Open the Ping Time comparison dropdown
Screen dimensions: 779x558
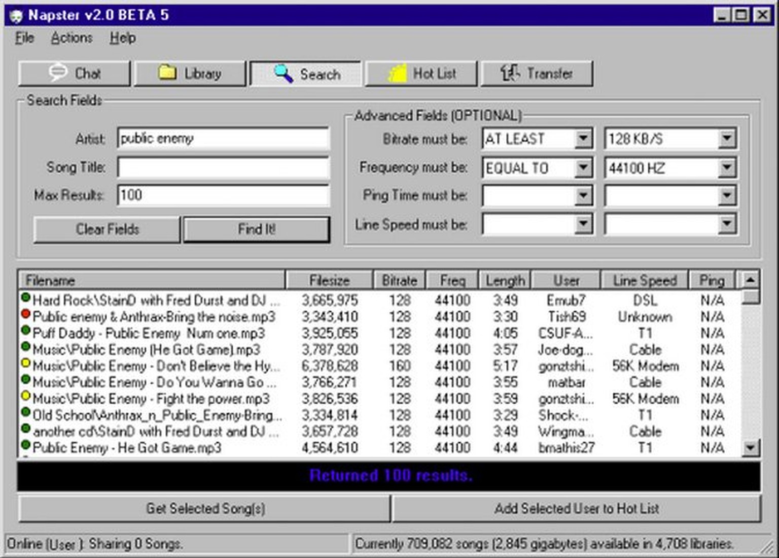coord(583,195)
